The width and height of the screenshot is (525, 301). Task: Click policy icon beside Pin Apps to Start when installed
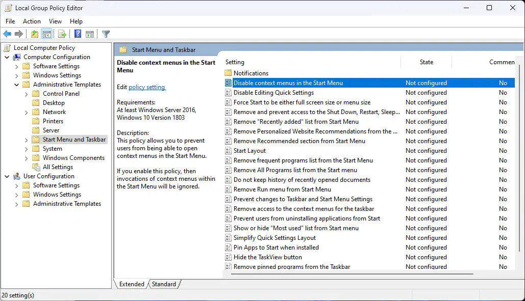tap(229, 248)
